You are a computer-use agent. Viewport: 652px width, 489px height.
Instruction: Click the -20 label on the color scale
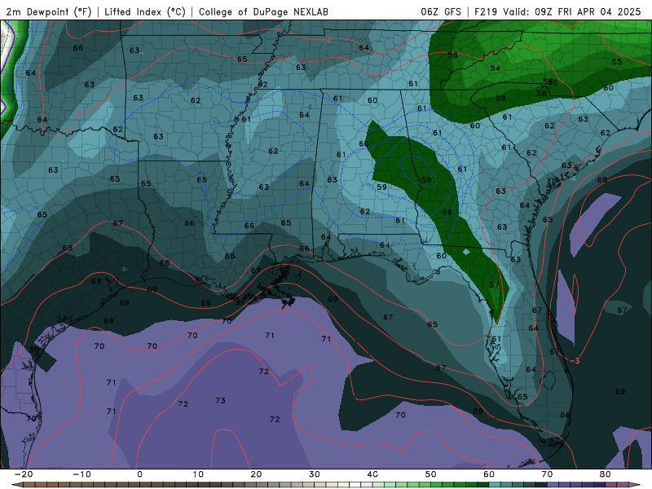(24, 474)
